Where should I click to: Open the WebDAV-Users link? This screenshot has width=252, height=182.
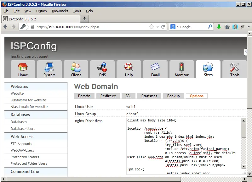(22, 150)
